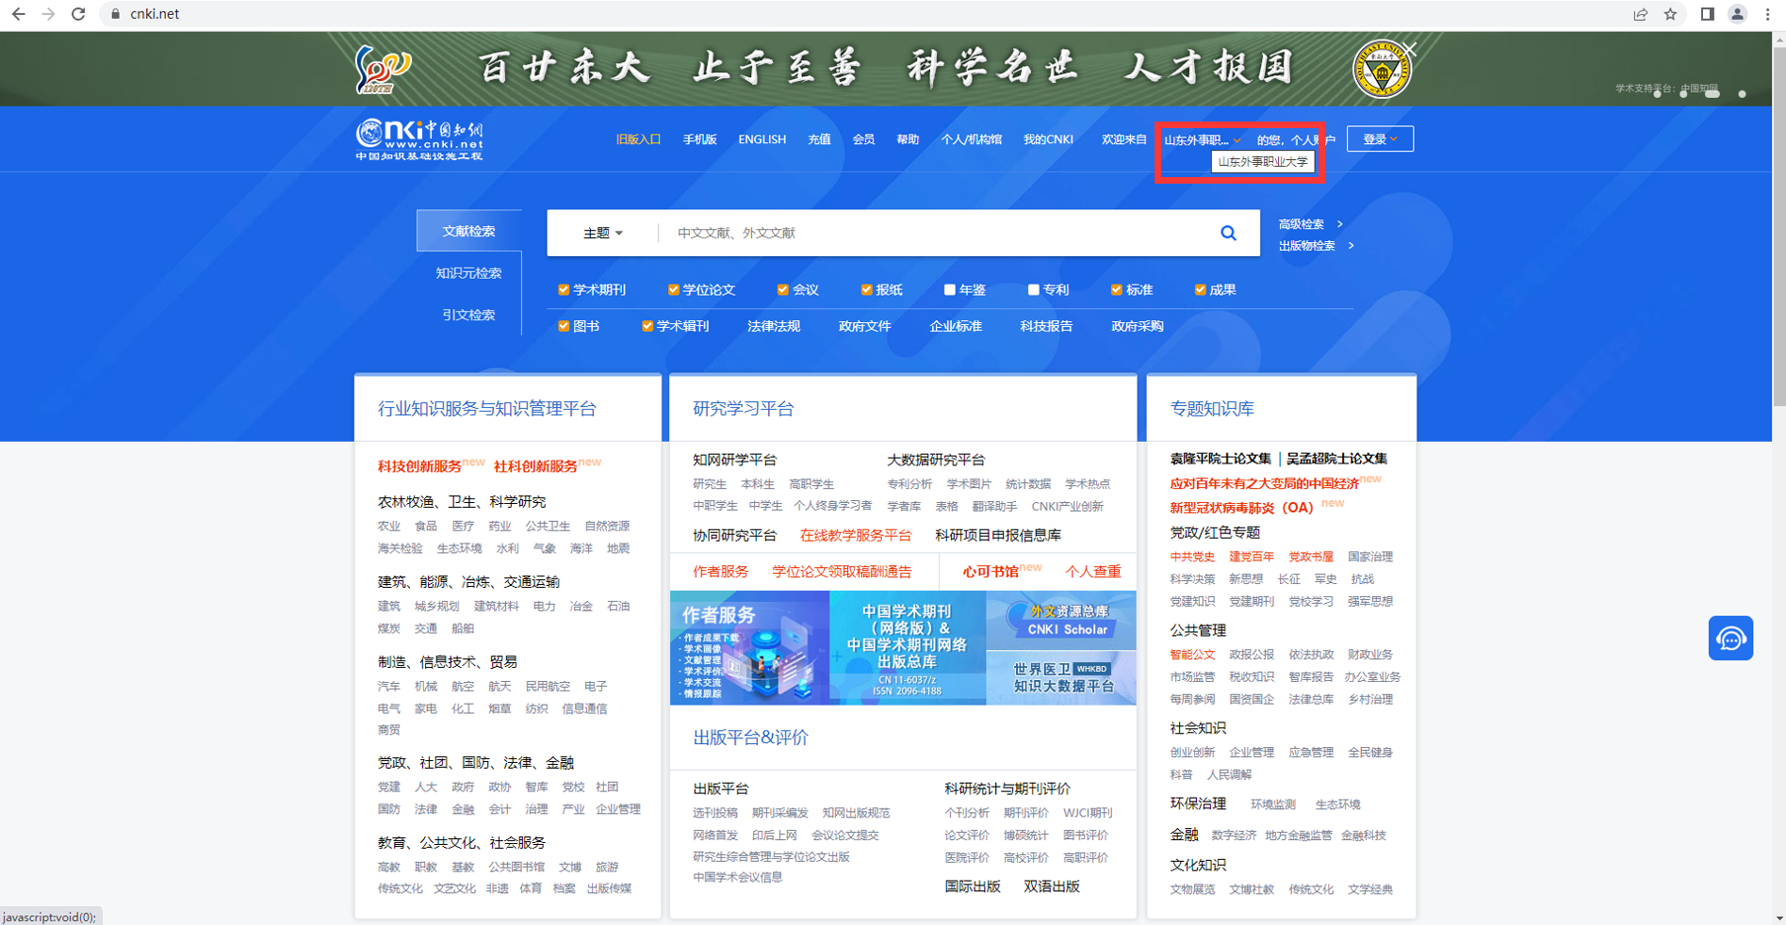Select the 文献检索 tab
Image resolution: width=1786 pixels, height=925 pixels.
468,231
